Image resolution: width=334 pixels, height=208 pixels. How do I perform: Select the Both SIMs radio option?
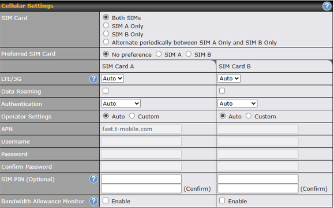tap(106, 17)
